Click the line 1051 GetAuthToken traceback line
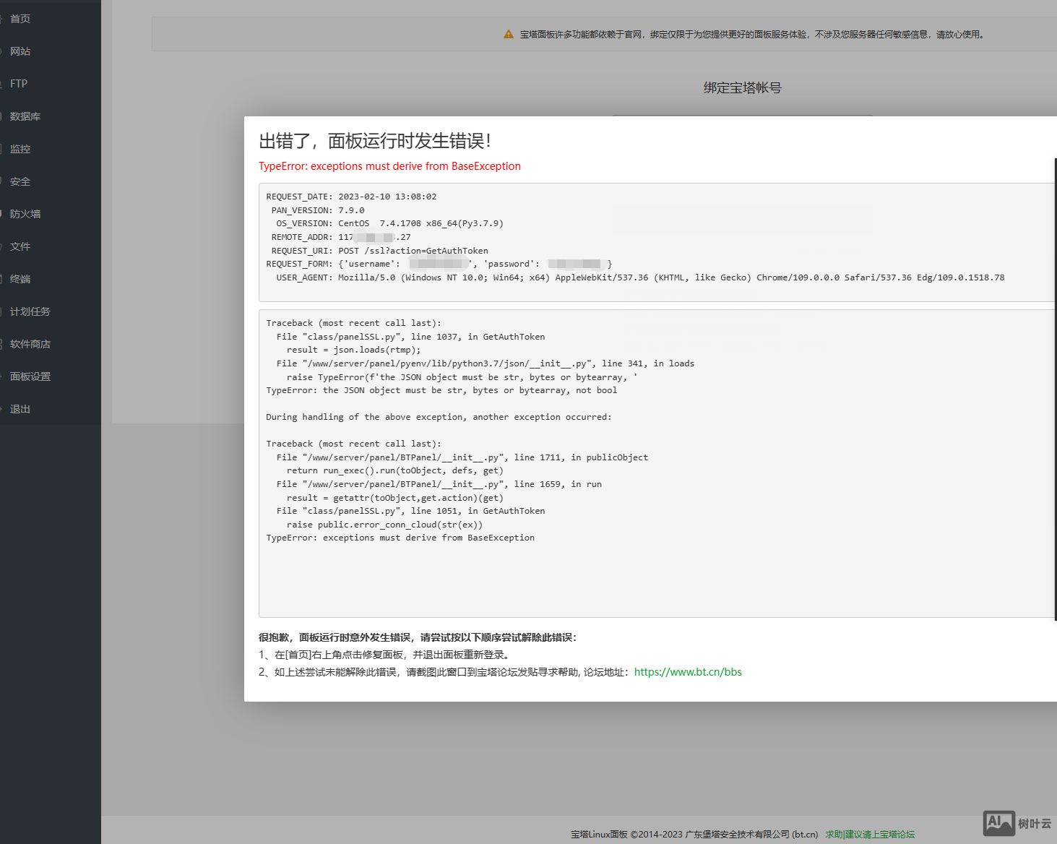This screenshot has height=844, width=1057. (x=410, y=511)
